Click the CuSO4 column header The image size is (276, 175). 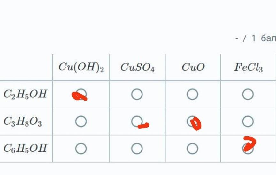pyautogui.click(x=137, y=67)
